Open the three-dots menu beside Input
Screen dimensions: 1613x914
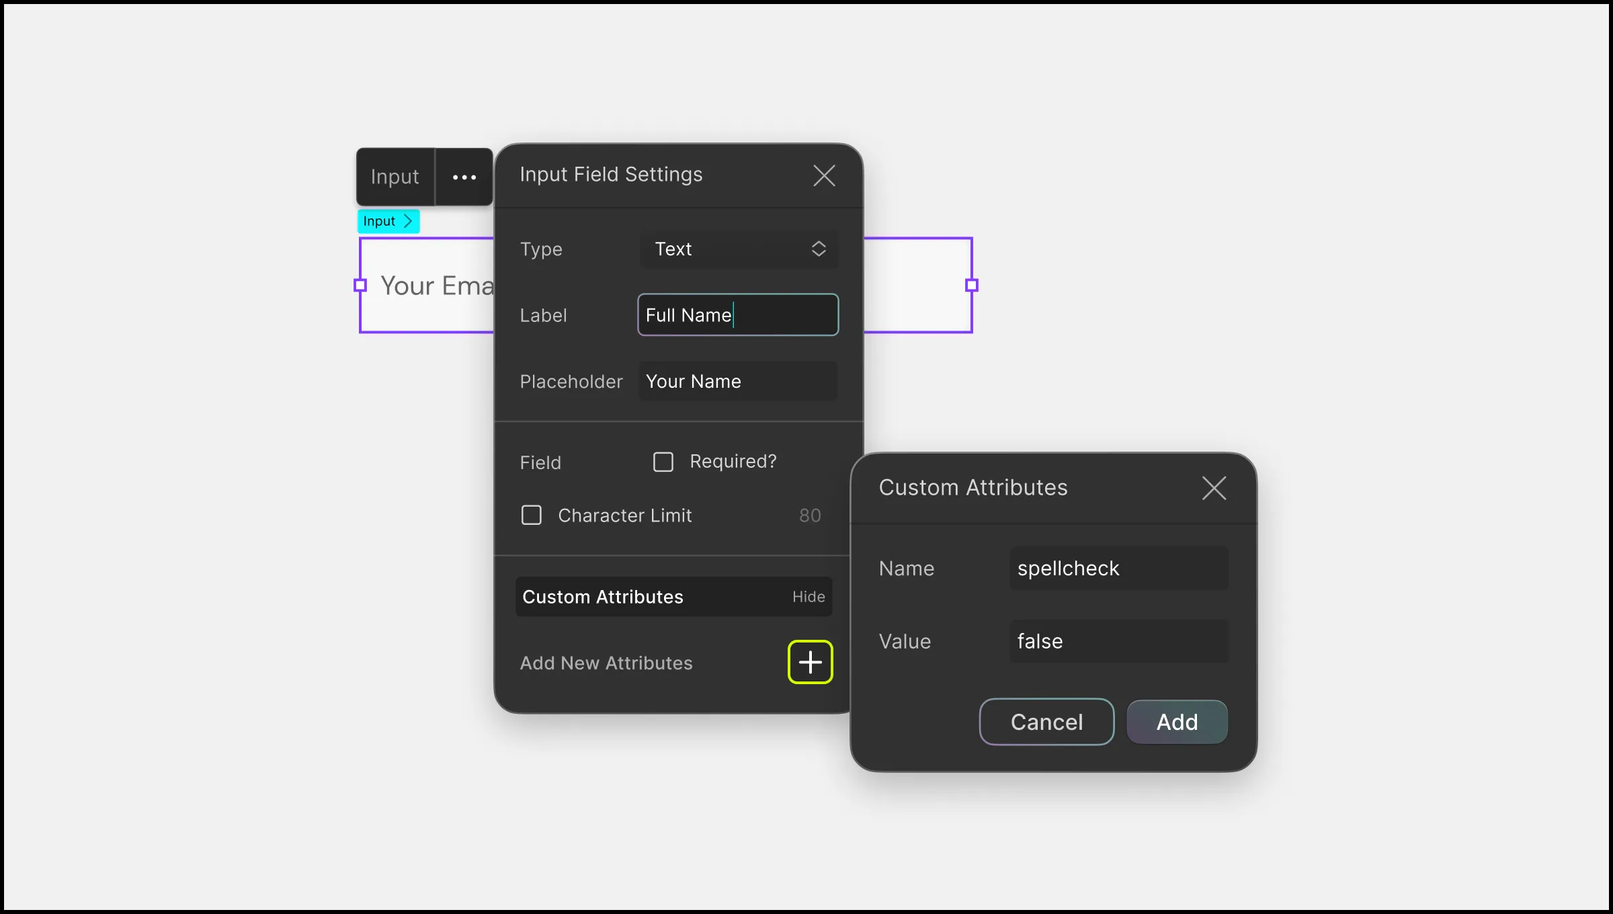pos(464,177)
